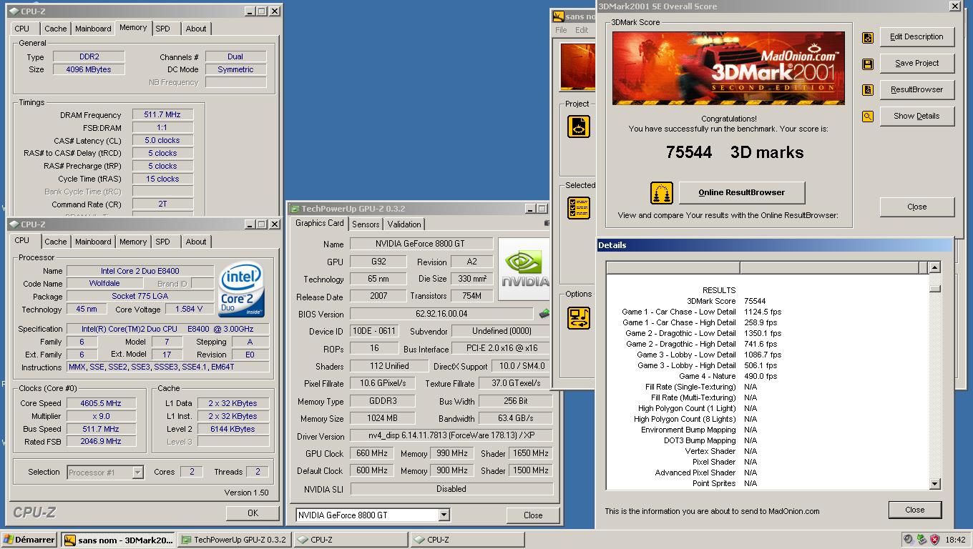Image resolution: width=973 pixels, height=549 pixels.
Task: Click the NVIDIA SLI Disabled field
Action: (x=451, y=490)
